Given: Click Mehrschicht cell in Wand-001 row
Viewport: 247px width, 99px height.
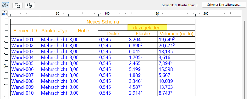Looking at the screenshot, I should click(54, 40).
